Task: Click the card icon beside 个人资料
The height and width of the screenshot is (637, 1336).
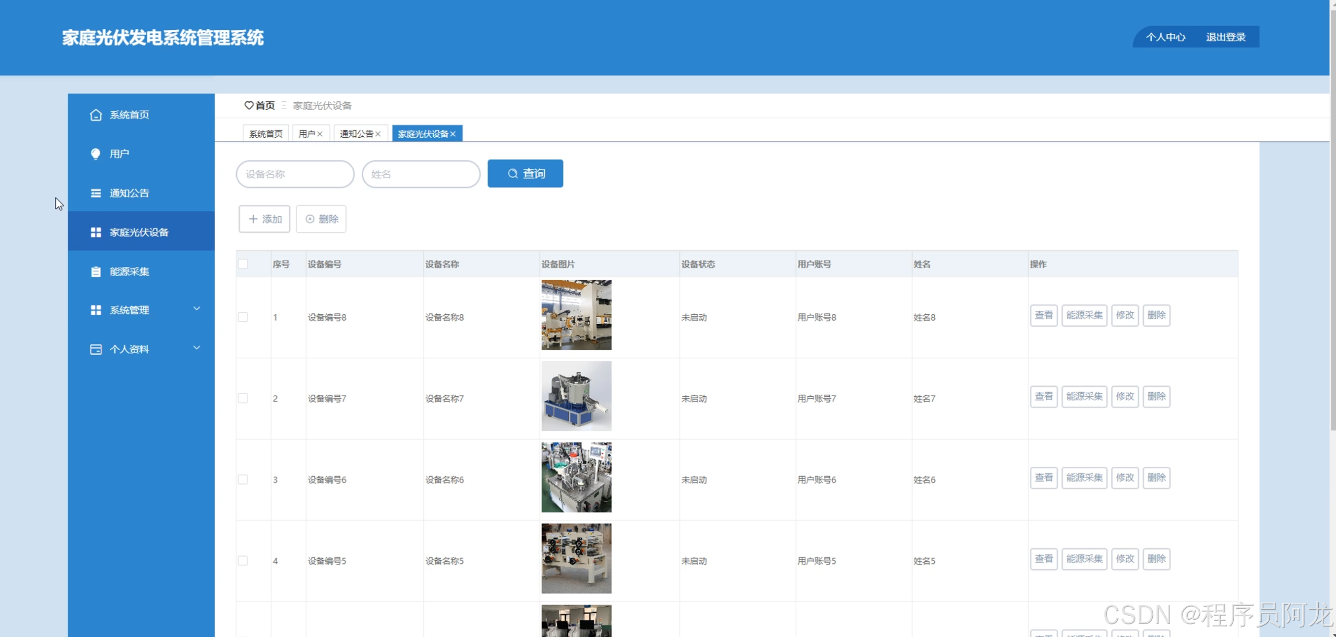Action: point(96,349)
